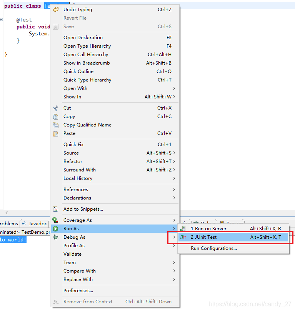
Task: Expand the Compare With submenu arrow
Action: coord(174,271)
